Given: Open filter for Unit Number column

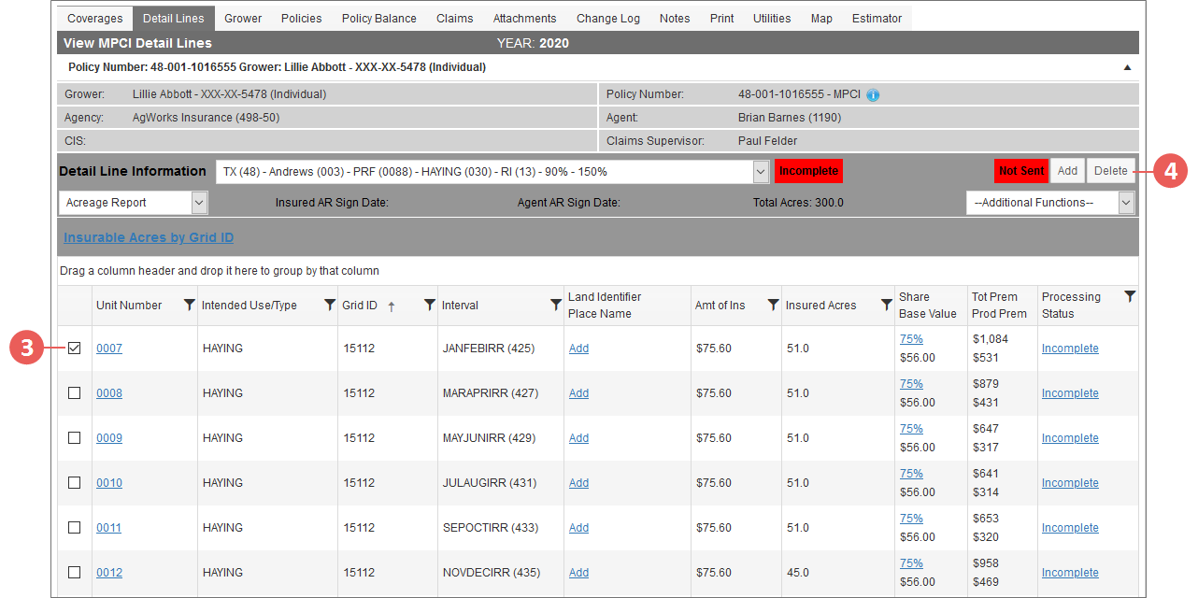Looking at the screenshot, I should [x=190, y=305].
